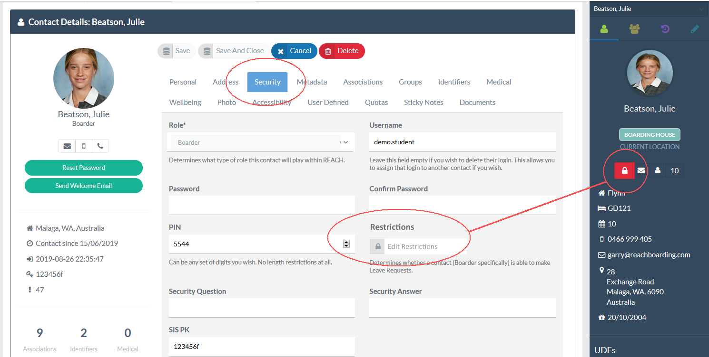Click into the Username input field
709x357 pixels.
click(462, 142)
